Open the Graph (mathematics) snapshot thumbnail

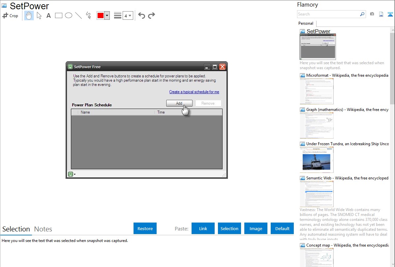pyautogui.click(x=317, y=125)
